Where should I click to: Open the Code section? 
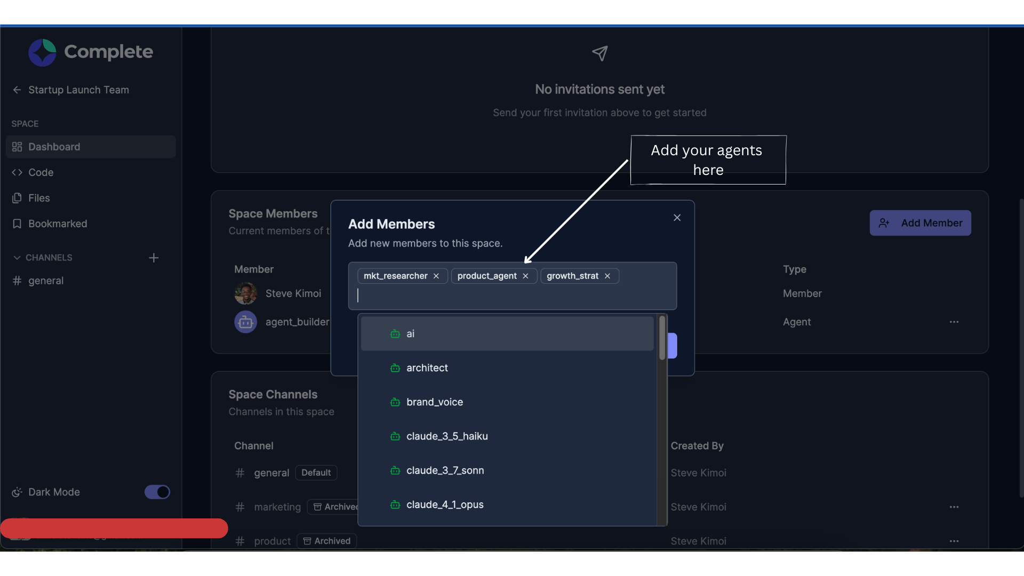(40, 172)
